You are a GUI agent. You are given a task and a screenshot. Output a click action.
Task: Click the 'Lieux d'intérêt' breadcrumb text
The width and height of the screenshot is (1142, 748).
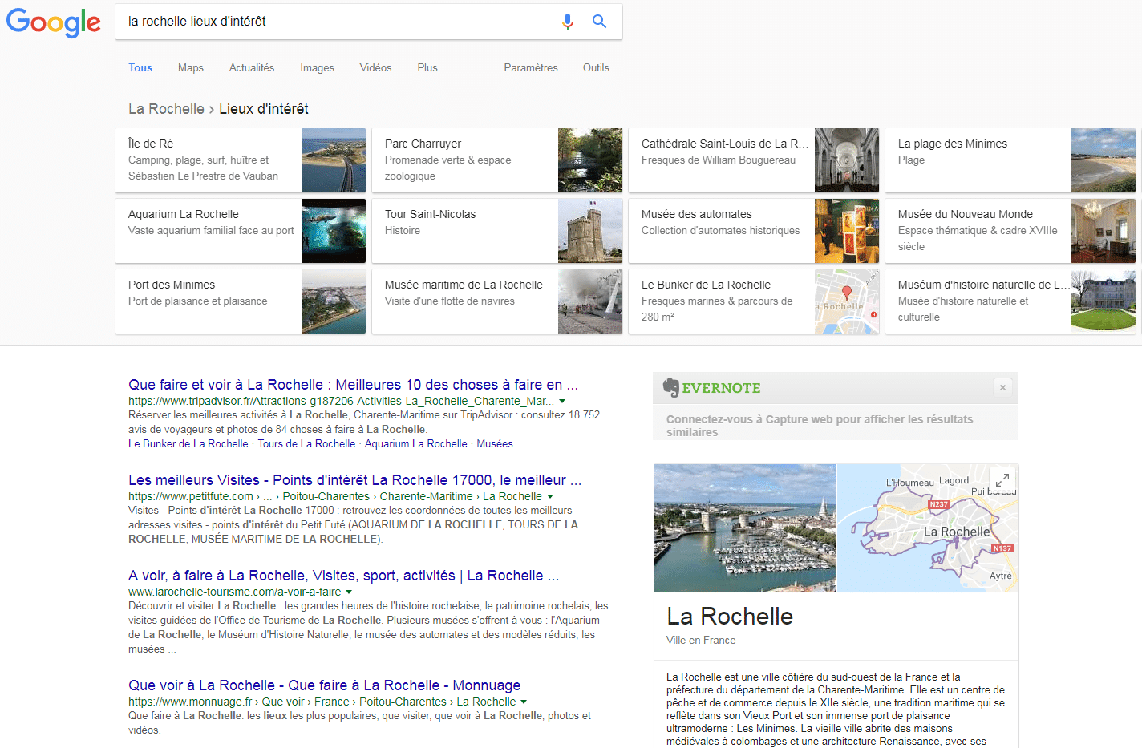tap(264, 109)
